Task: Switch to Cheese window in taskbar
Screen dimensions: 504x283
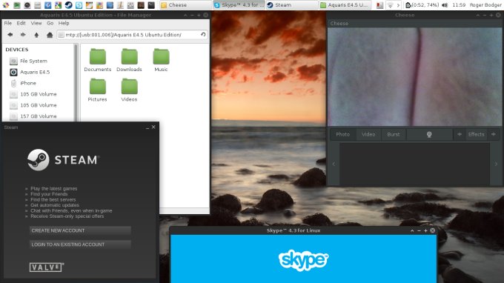Action: click(185, 5)
